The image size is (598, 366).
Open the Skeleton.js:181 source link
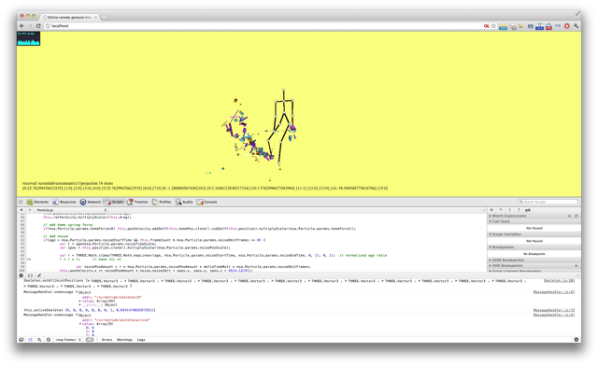[559, 281]
